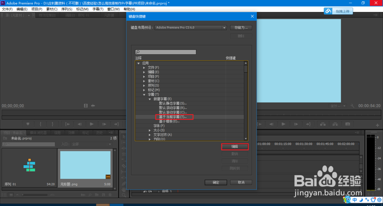Collapse the 新建字幕(E) tree node

coord(150,99)
